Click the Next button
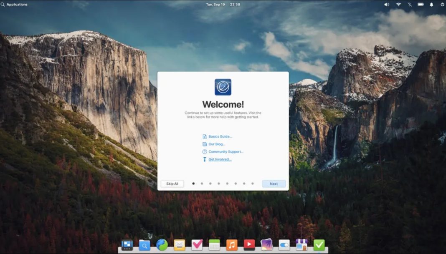Image resolution: width=446 pixels, height=254 pixels. pos(274,184)
